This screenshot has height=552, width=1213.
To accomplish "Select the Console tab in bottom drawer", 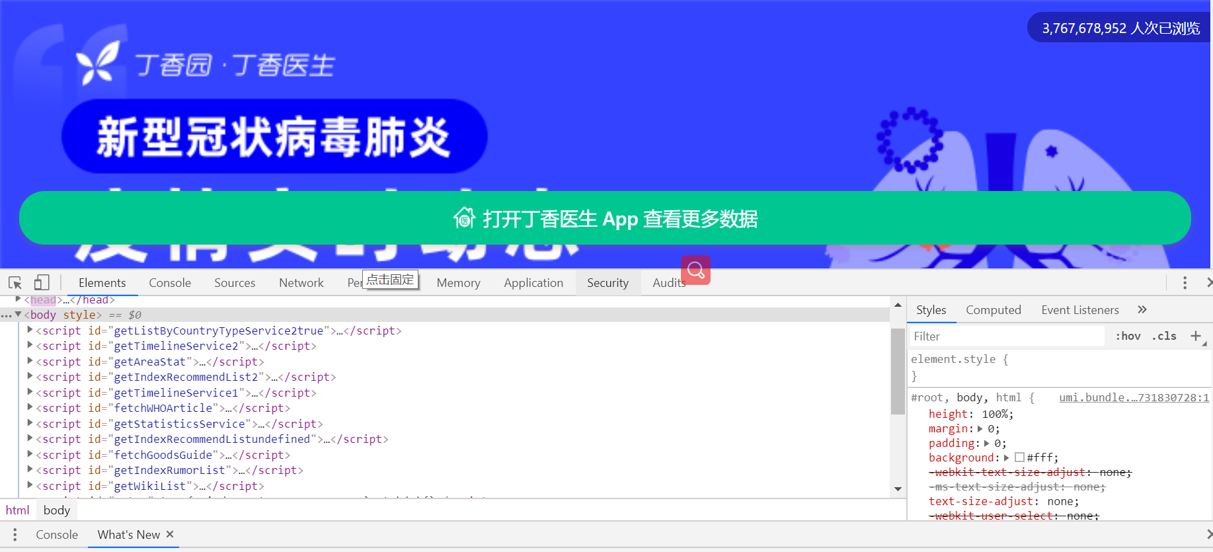I will pos(57,535).
